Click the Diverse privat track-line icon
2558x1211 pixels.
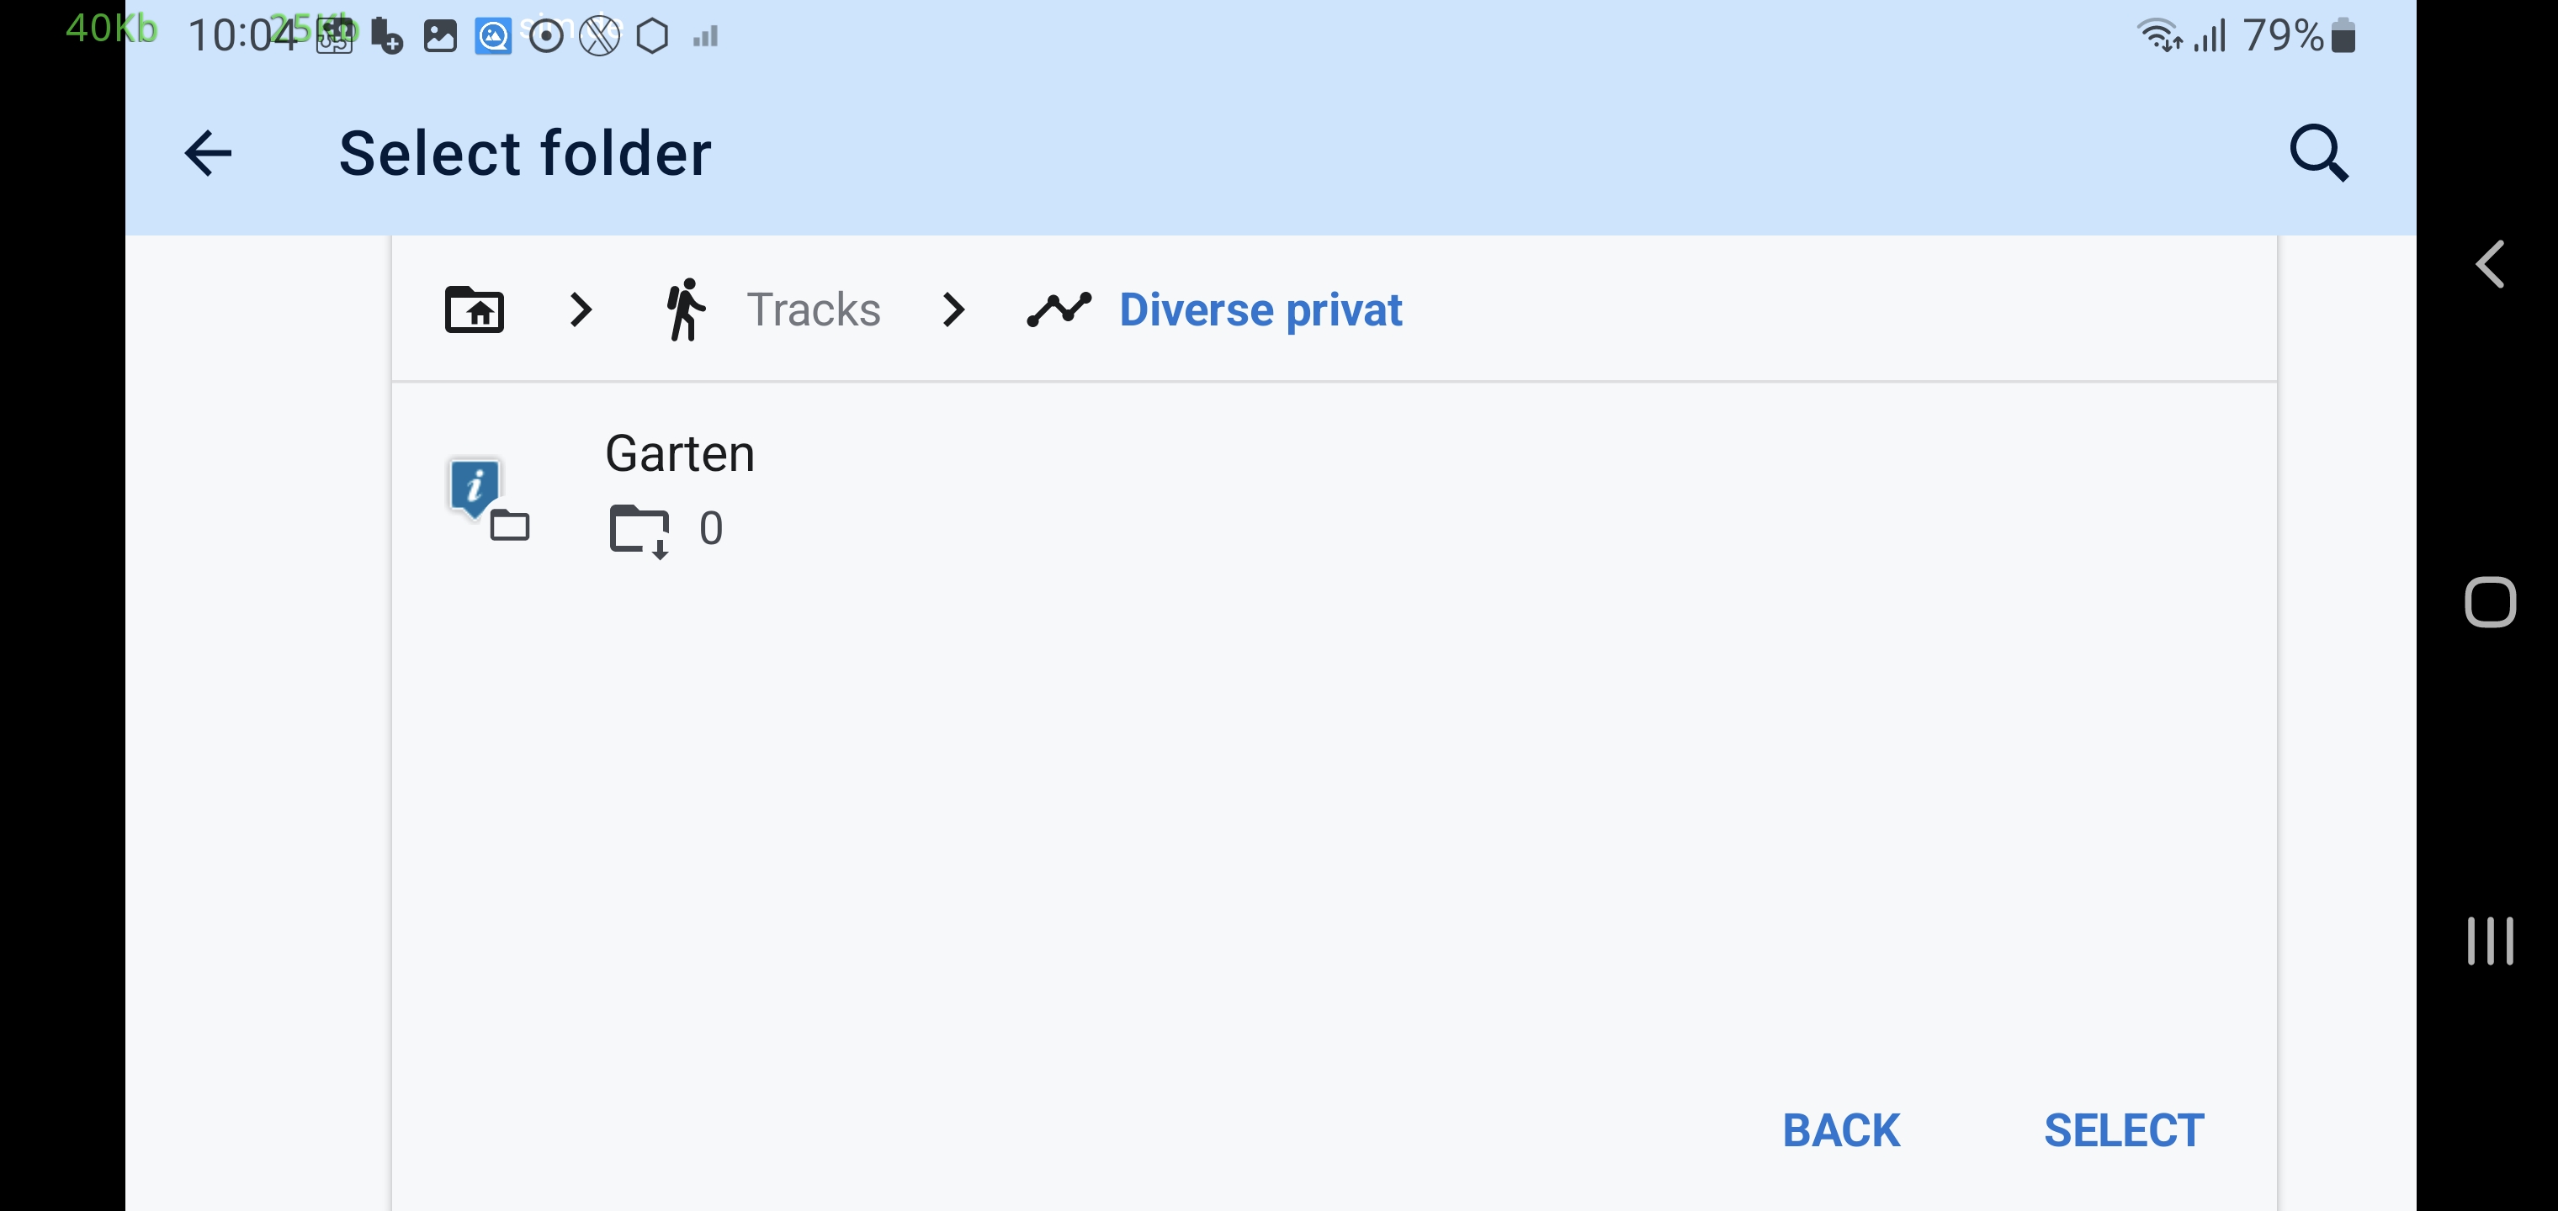(x=1059, y=309)
